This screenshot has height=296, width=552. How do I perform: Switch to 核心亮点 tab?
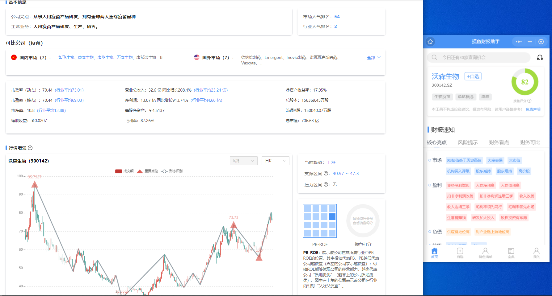(x=437, y=142)
